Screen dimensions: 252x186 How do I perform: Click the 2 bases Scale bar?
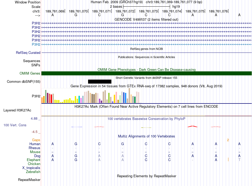tap(146, 7)
